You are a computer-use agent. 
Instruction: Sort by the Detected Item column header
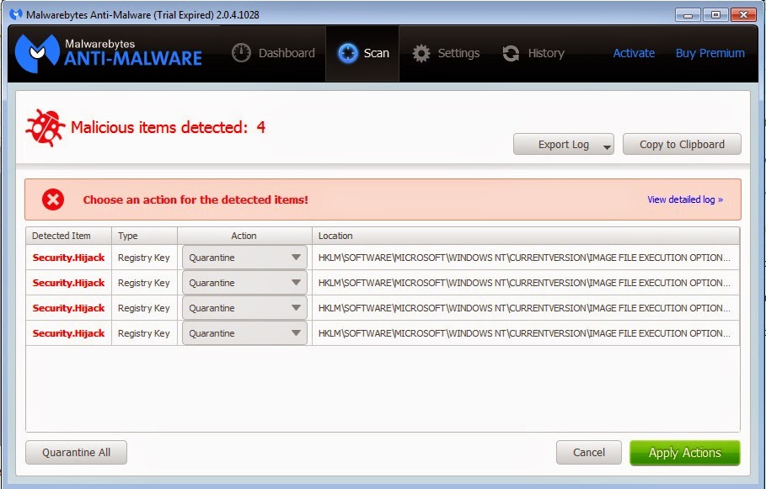click(x=69, y=236)
